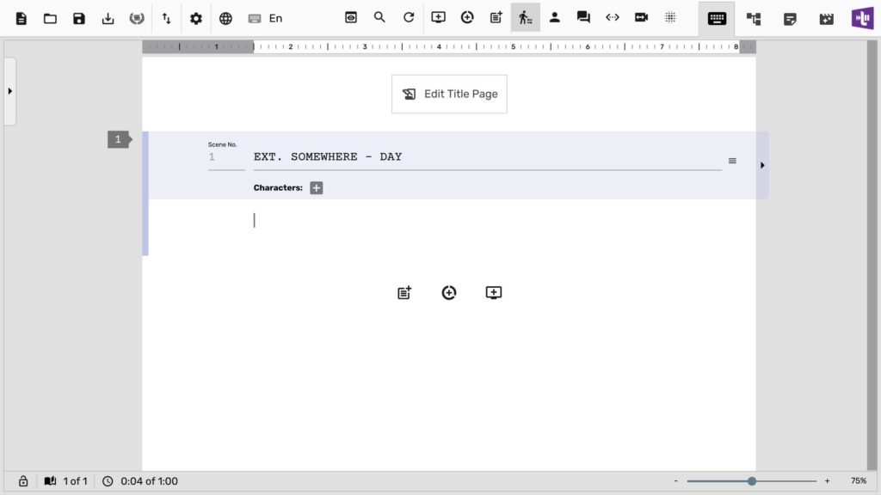Click the camera shot icon
The image size is (881, 495).
(641, 17)
